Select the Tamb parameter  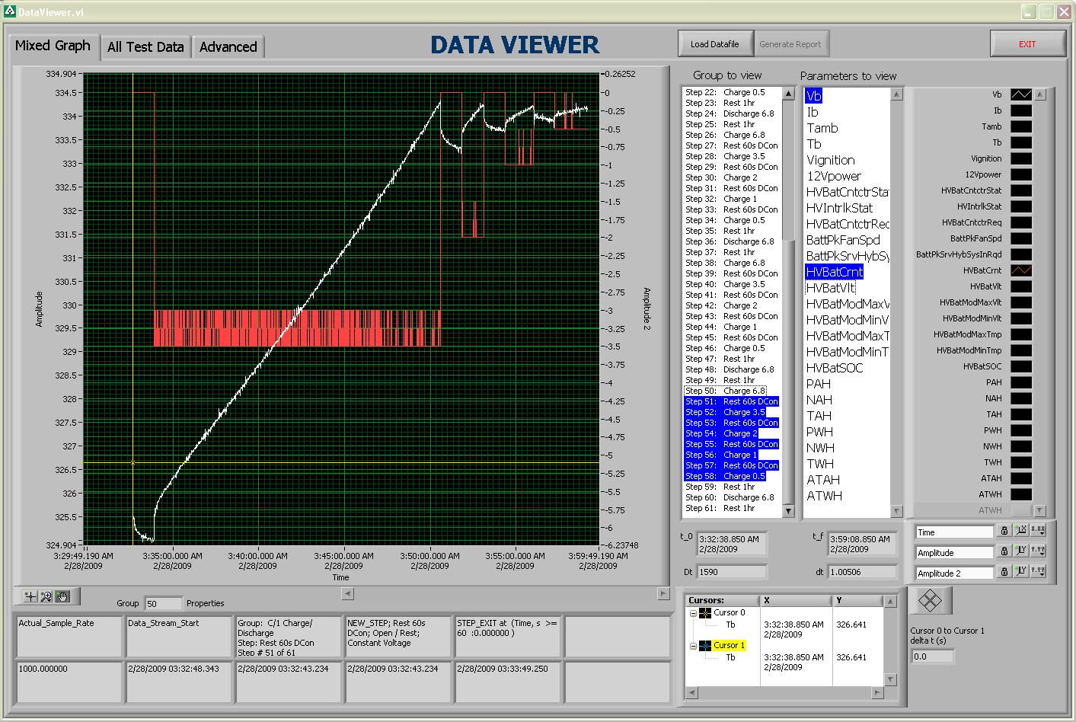(x=822, y=128)
